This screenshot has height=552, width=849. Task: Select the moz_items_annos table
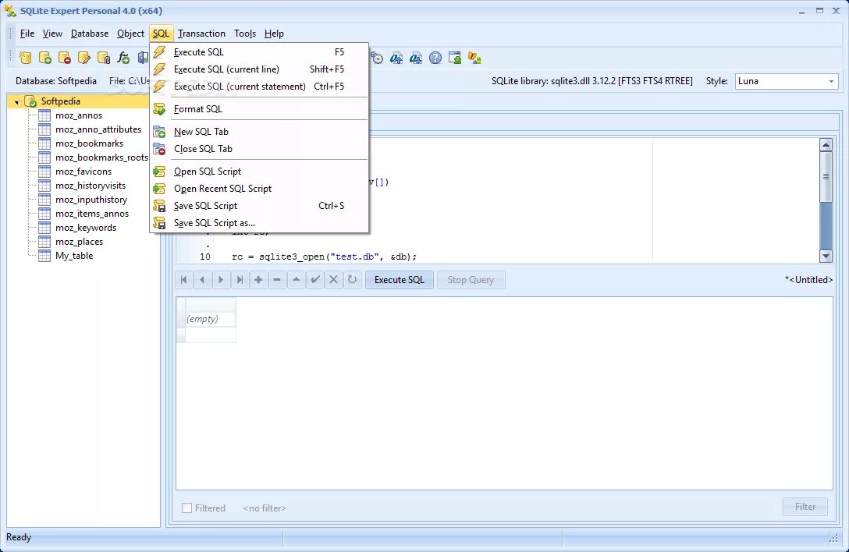coord(92,214)
